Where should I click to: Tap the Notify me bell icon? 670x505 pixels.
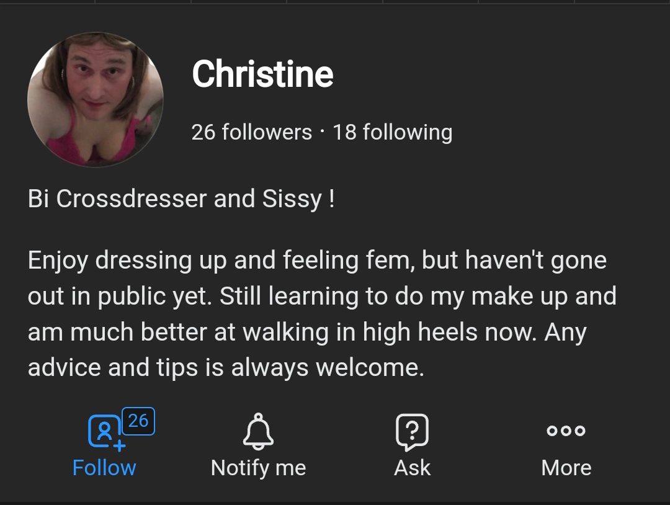coord(258,432)
